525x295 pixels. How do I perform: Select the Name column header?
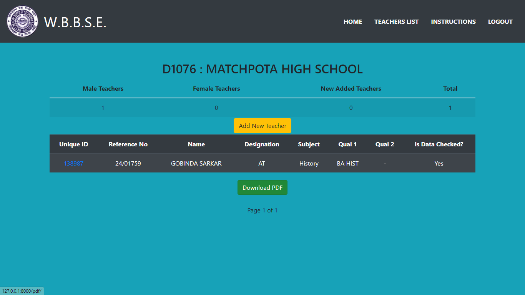[196, 144]
